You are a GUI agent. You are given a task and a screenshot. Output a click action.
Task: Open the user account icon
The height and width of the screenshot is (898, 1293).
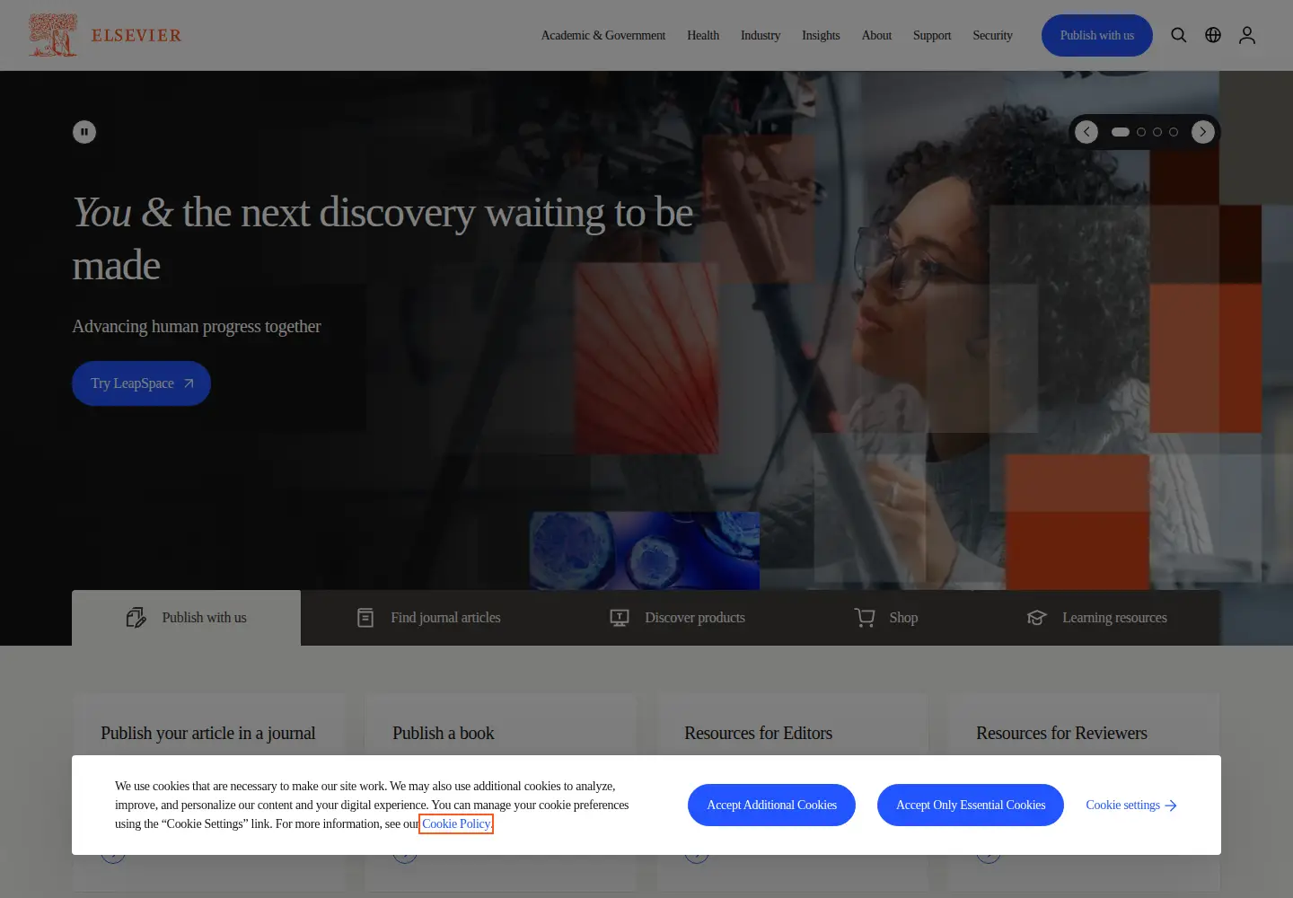pyautogui.click(x=1247, y=35)
